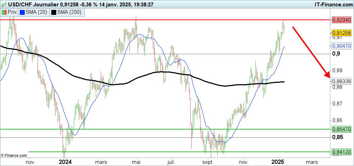
Task: Click the blue 0,90470 SMA value label
Action: [341, 46]
